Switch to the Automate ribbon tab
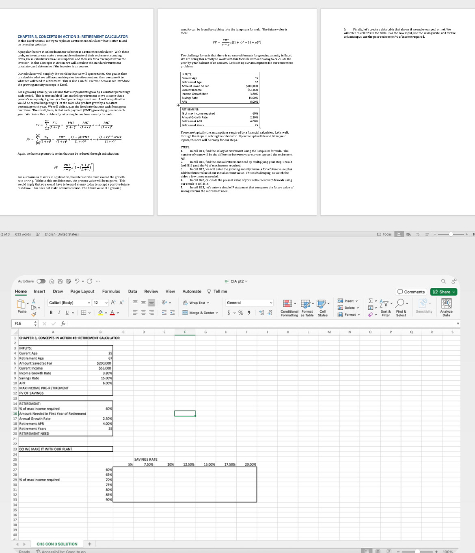Viewport: 475px width, 553px height. click(x=192, y=291)
